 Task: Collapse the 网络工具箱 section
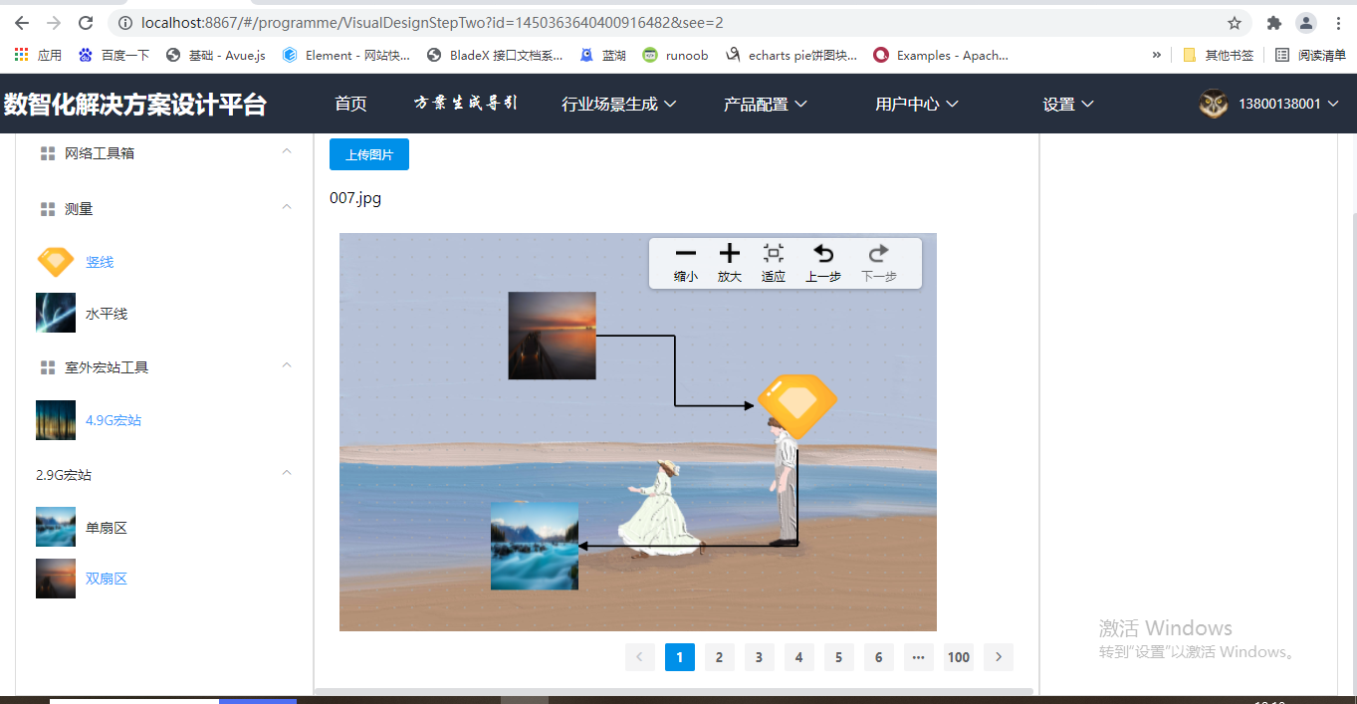pos(287,151)
